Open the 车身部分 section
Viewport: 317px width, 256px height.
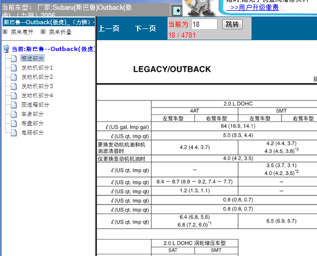[x=32, y=114]
